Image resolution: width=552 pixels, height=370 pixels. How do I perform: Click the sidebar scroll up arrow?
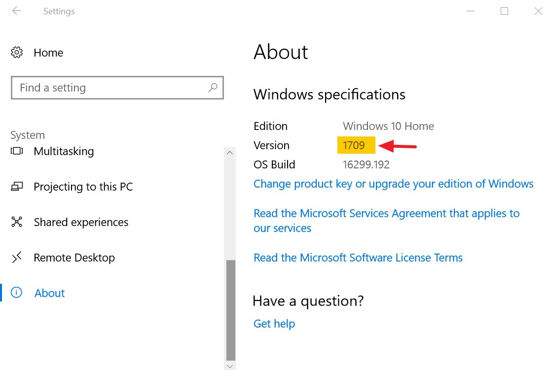230,153
